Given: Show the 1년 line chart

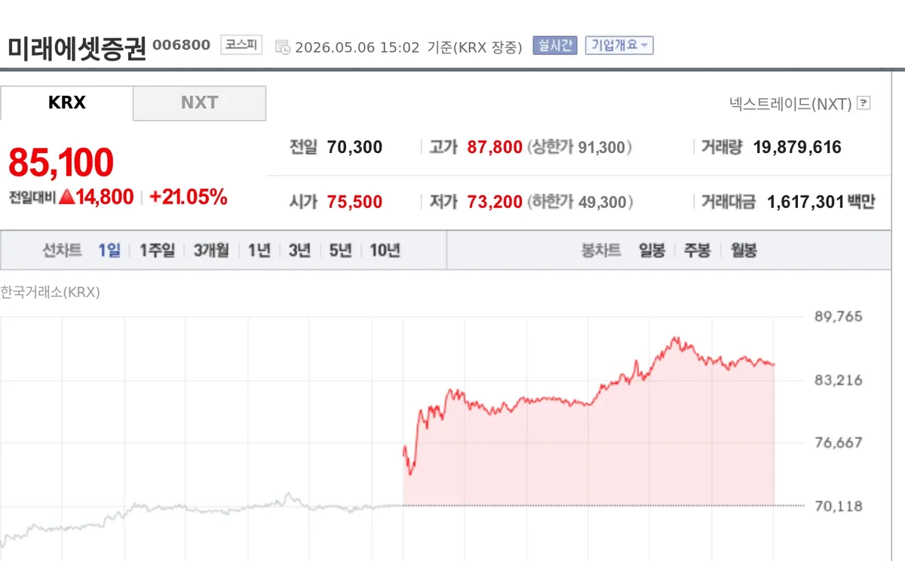Looking at the screenshot, I should click(x=259, y=250).
